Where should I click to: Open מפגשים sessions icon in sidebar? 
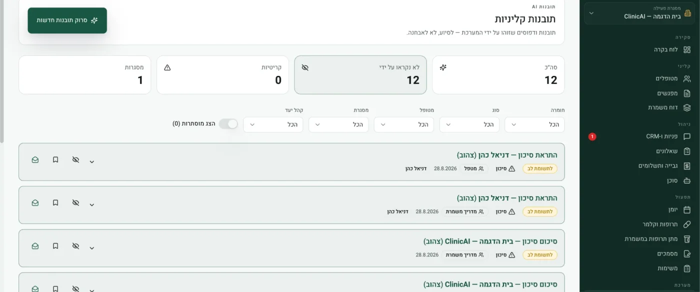coord(687,93)
